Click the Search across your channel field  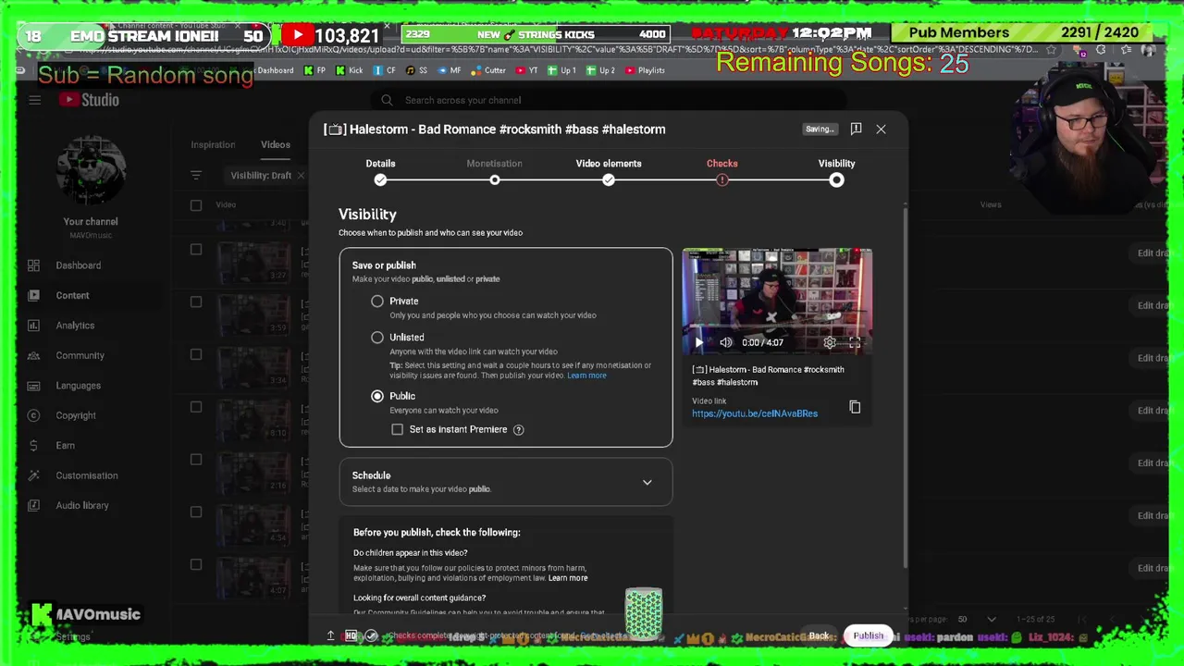[x=610, y=100]
